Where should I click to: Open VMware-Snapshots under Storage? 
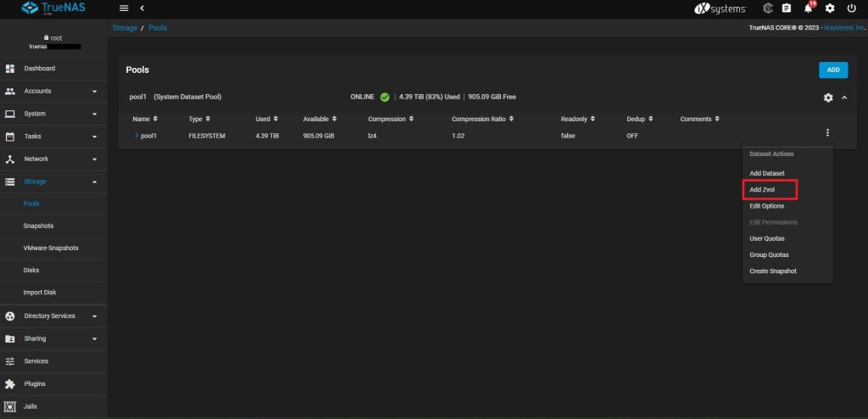[51, 248]
